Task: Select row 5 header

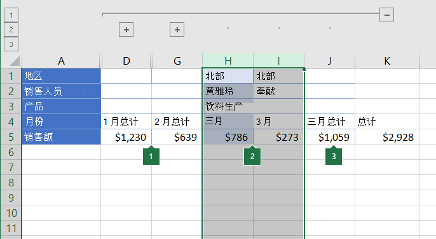Action: 11,137
